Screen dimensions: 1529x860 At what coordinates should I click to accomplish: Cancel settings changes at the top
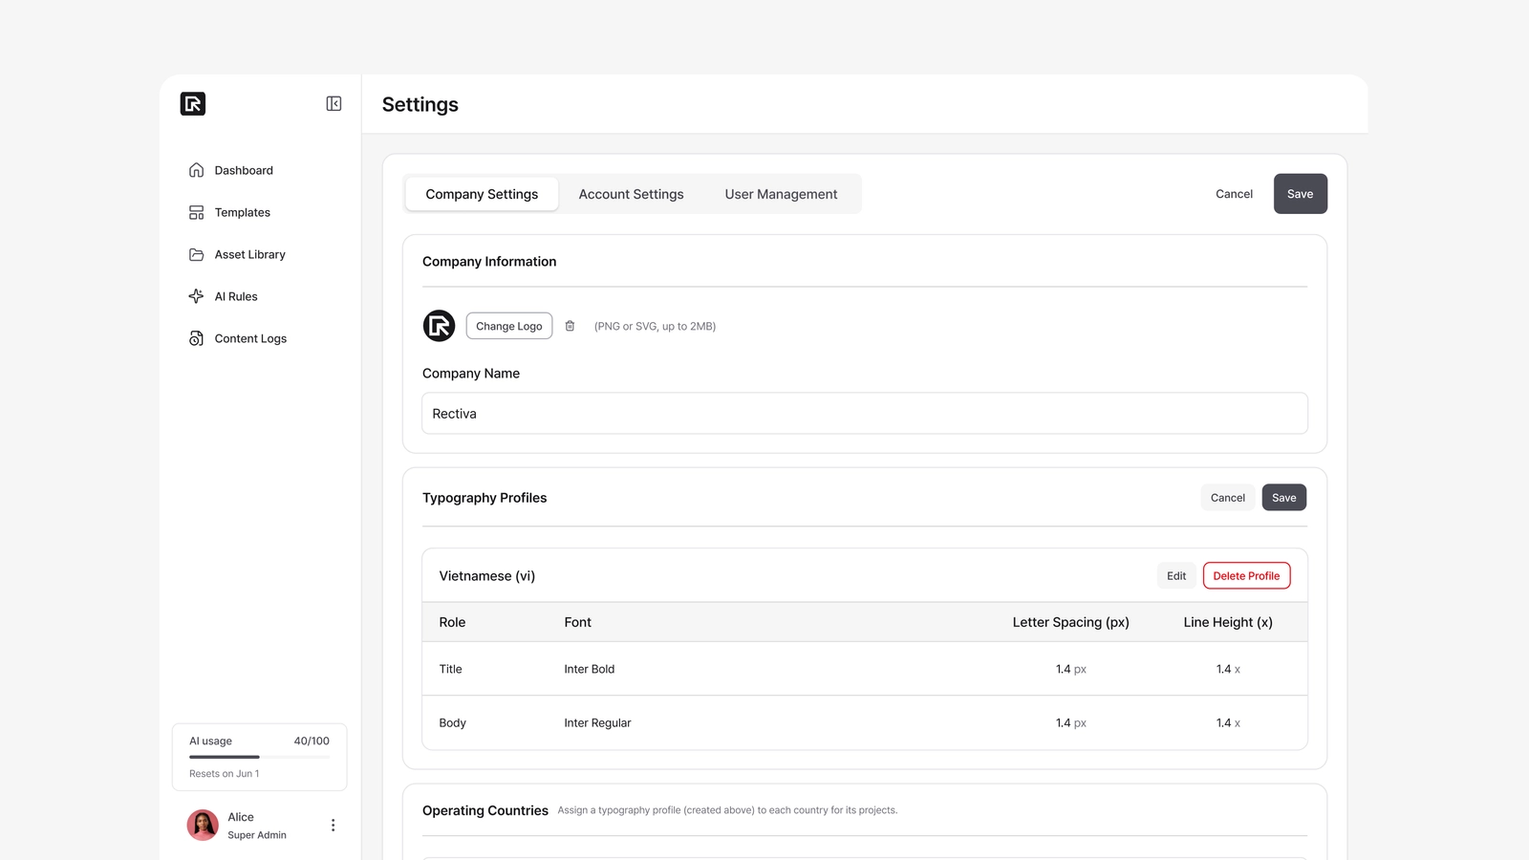coord(1234,194)
